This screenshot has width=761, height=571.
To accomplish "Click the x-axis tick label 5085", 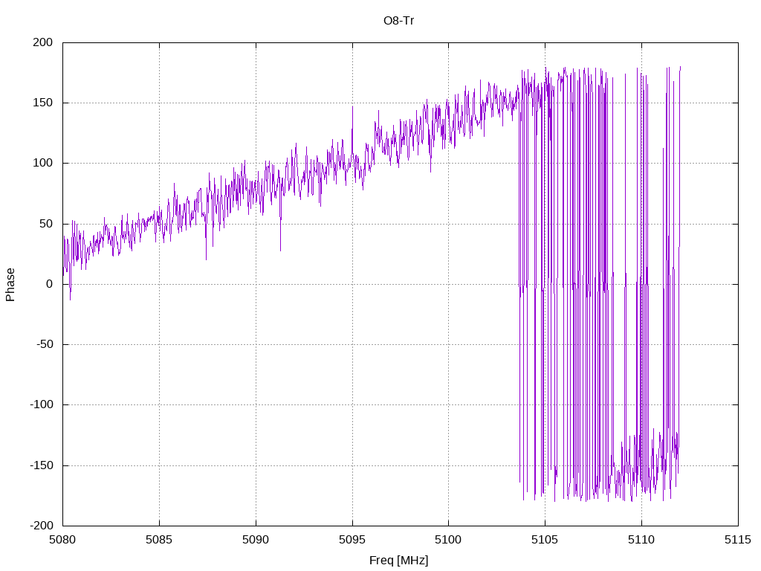I will coord(159,540).
